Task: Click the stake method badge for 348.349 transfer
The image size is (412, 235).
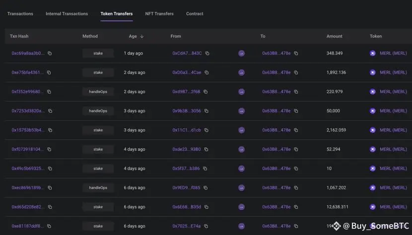Action: click(x=98, y=53)
